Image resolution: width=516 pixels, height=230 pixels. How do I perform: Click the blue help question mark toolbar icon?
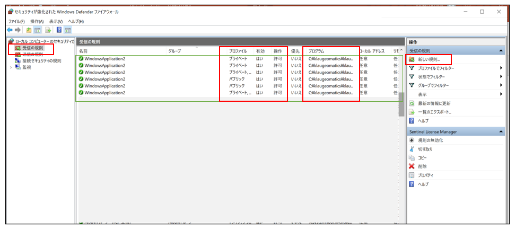[59, 30]
